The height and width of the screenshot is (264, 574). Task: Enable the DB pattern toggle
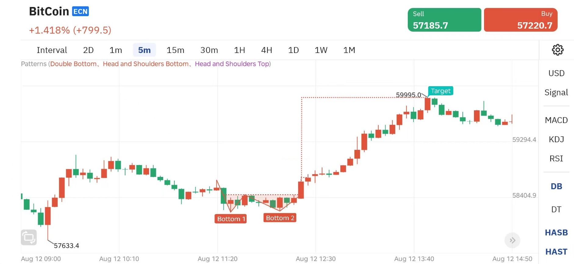pyautogui.click(x=556, y=186)
